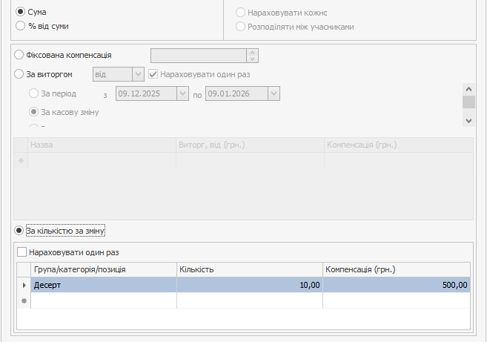Click scroll down arrow in scrollbar
487x342 pixels.
468,120
